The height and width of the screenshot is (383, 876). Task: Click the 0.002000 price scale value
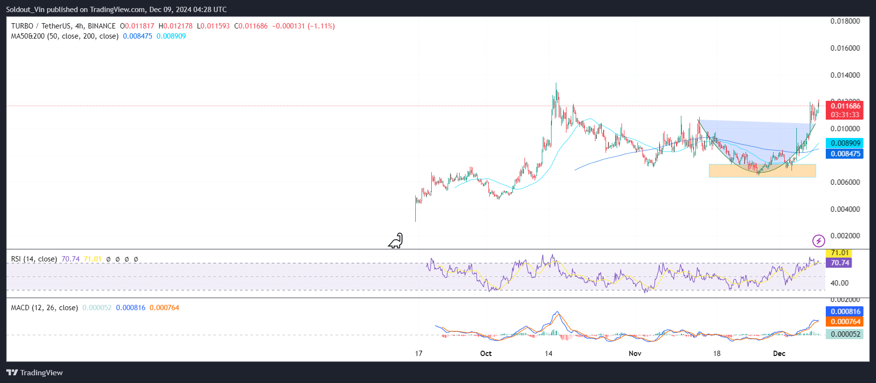coord(845,236)
